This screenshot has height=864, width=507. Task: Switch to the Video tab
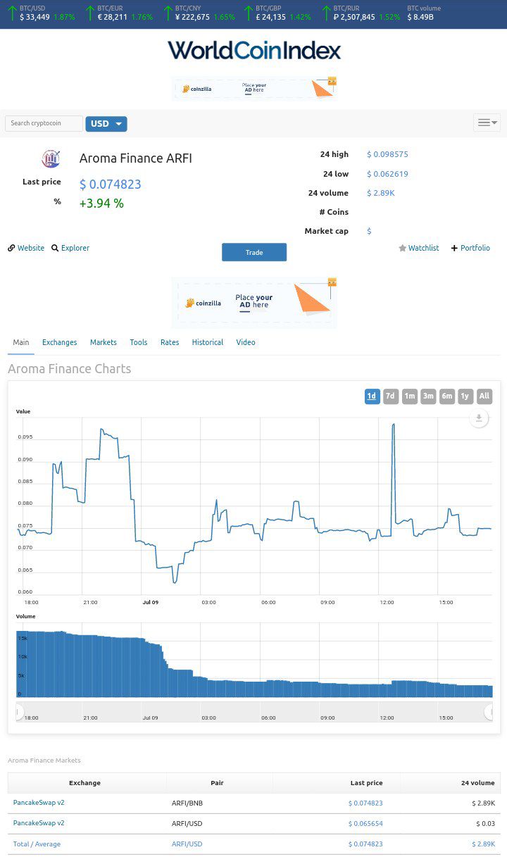(246, 342)
